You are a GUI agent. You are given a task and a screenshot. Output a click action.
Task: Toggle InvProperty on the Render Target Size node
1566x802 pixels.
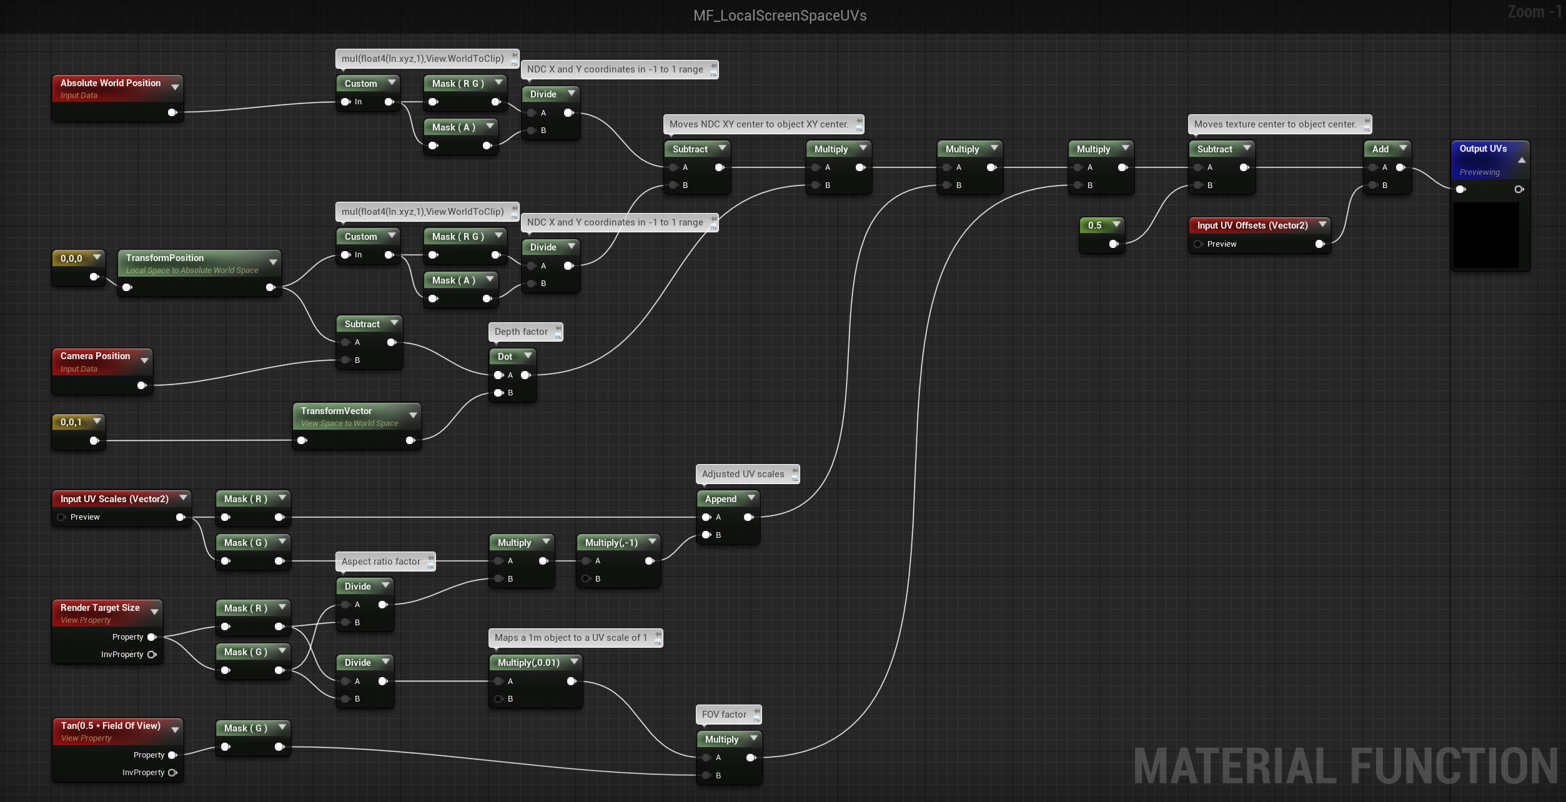(153, 655)
